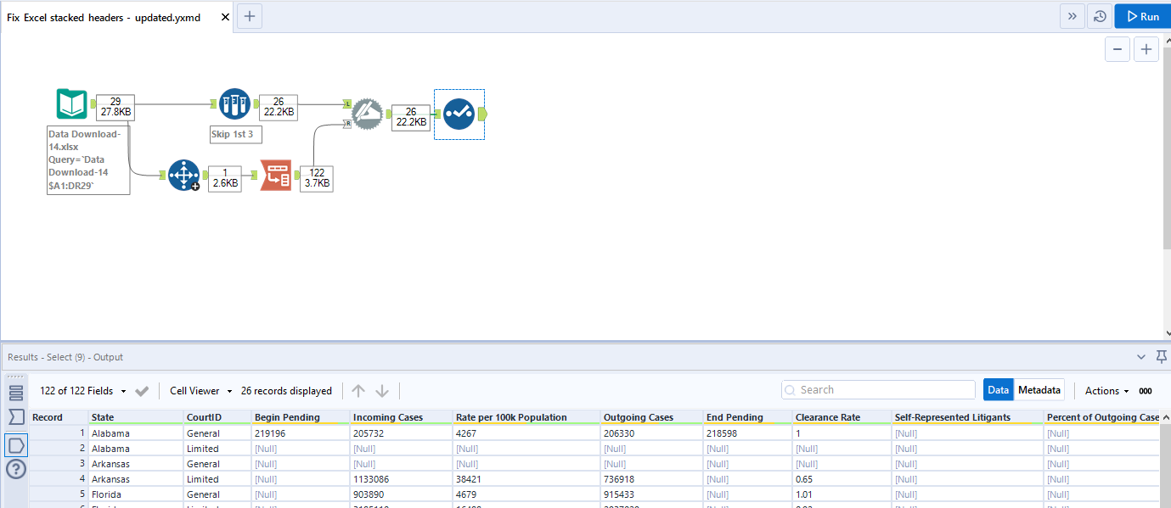Pin the Results panel open
This screenshot has height=508, width=1171.
tap(1161, 356)
